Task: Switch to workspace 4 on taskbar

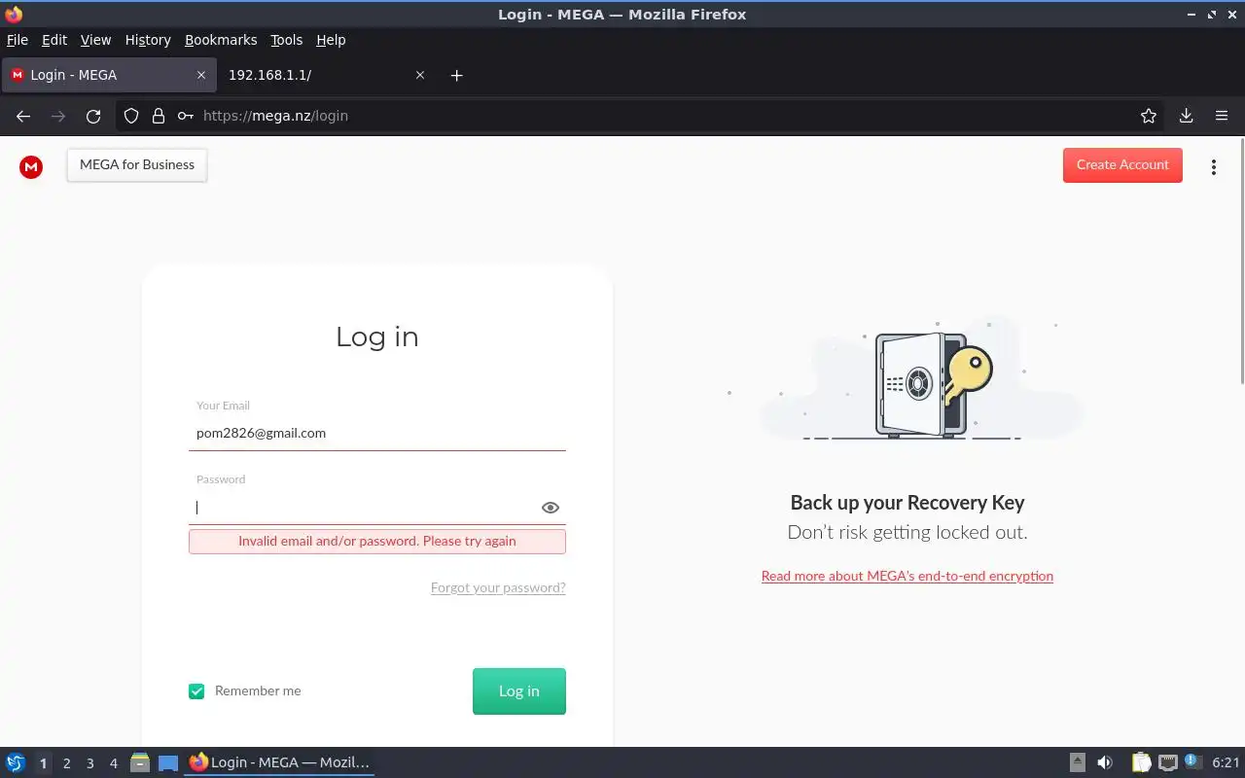Action: (113, 763)
